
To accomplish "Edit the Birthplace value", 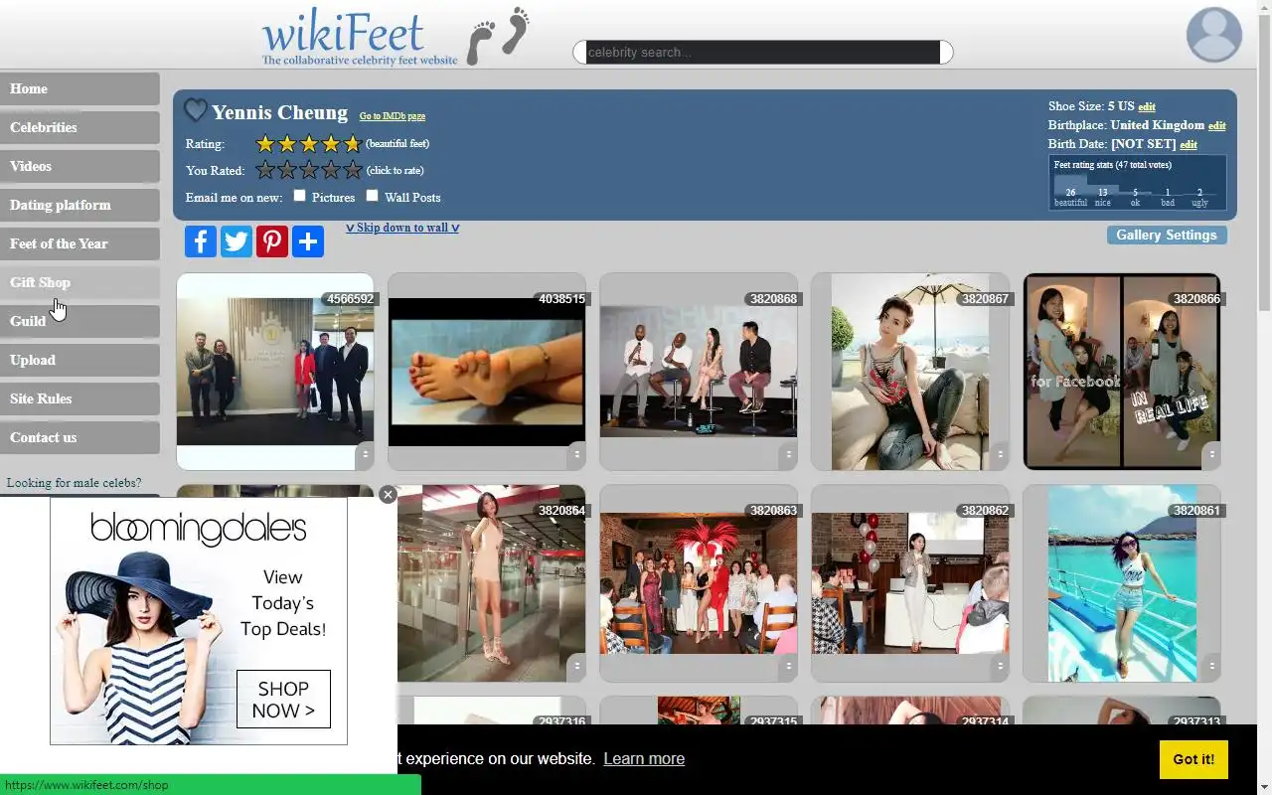I will [1216, 126].
